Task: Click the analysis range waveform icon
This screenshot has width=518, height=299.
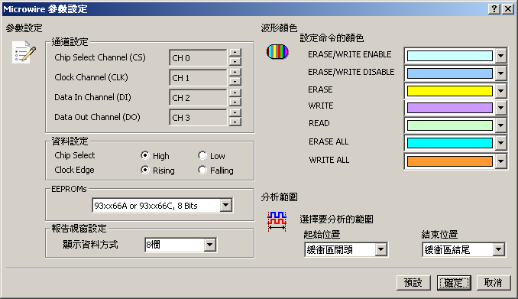Action: click(277, 221)
